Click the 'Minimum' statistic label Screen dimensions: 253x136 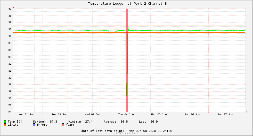[x=75, y=122]
